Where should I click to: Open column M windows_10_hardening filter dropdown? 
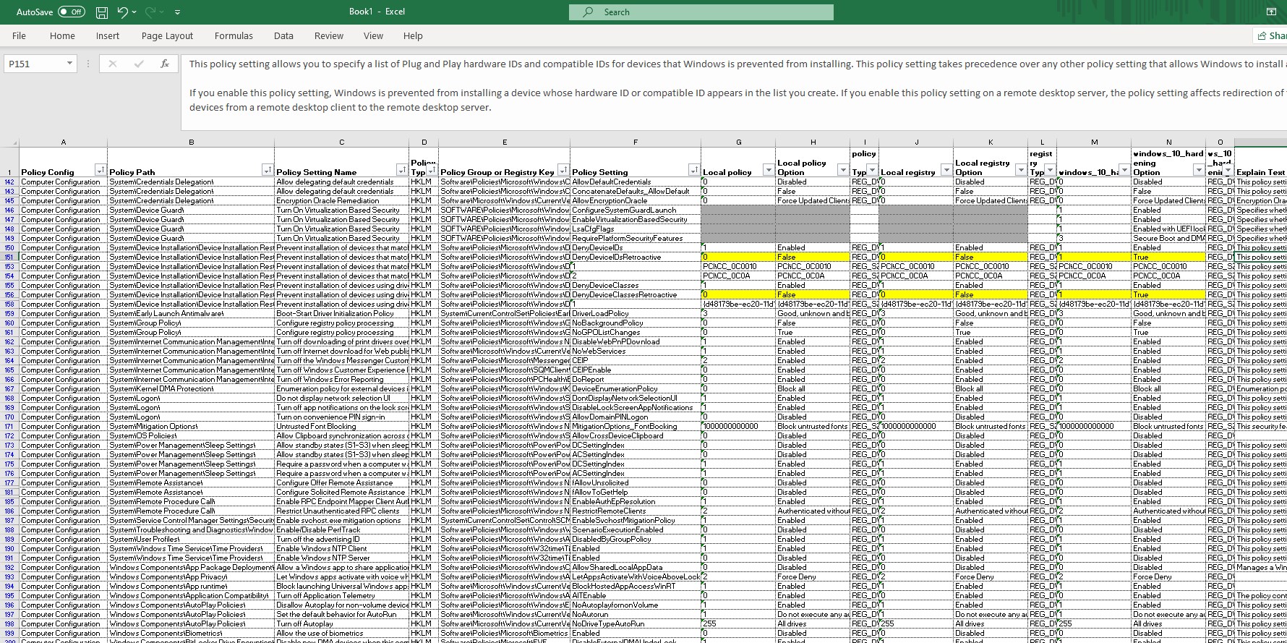(1124, 170)
